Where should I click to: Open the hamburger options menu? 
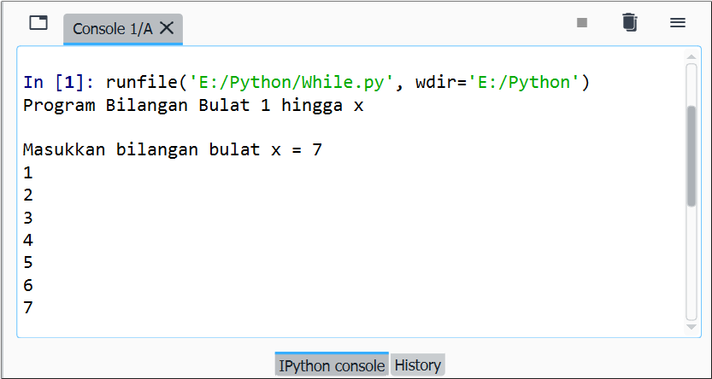(x=678, y=23)
